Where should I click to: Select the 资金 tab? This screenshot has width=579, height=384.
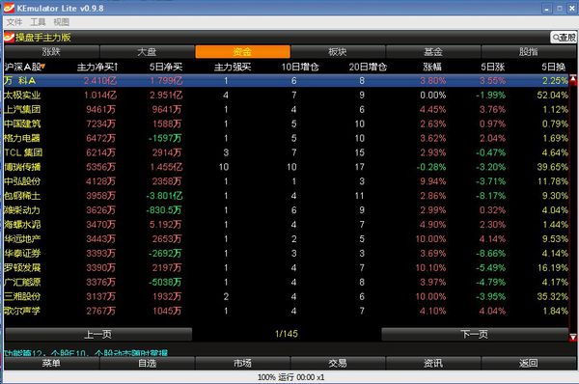[x=242, y=52]
